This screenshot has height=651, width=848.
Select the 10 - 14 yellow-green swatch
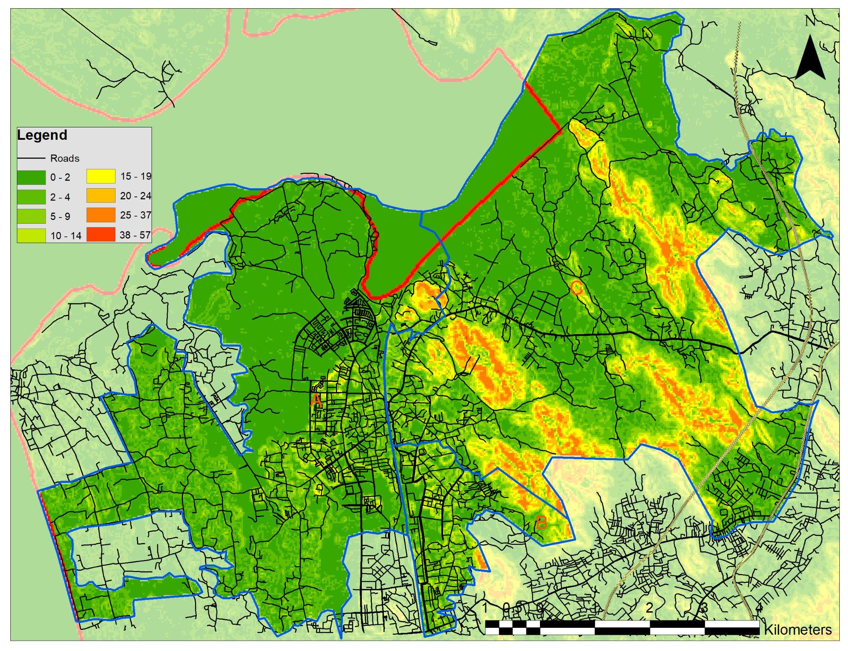click(31, 236)
